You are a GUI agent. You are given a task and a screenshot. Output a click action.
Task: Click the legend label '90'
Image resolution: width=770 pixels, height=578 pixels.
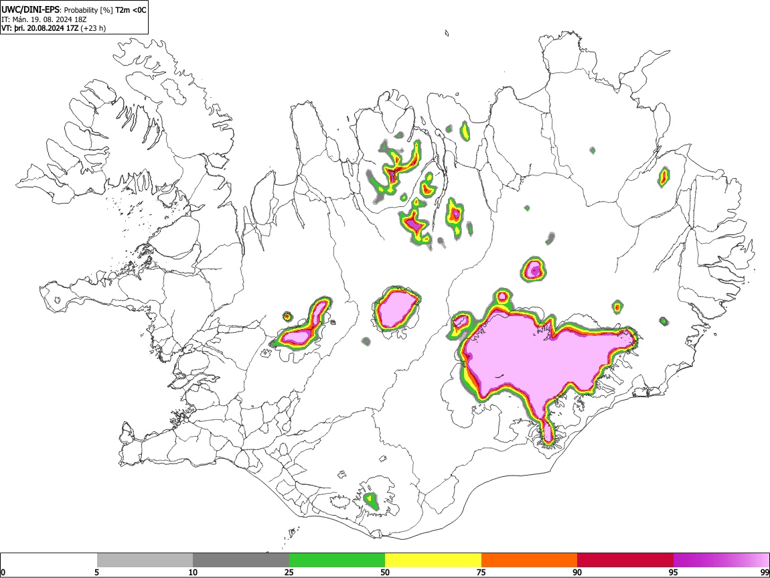pyautogui.click(x=577, y=573)
